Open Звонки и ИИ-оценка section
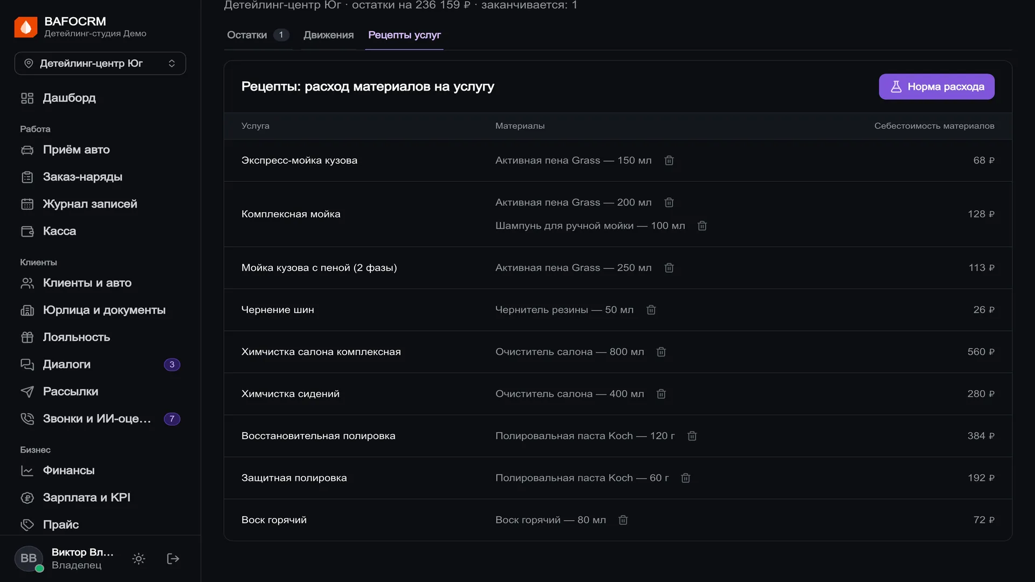 click(x=100, y=419)
